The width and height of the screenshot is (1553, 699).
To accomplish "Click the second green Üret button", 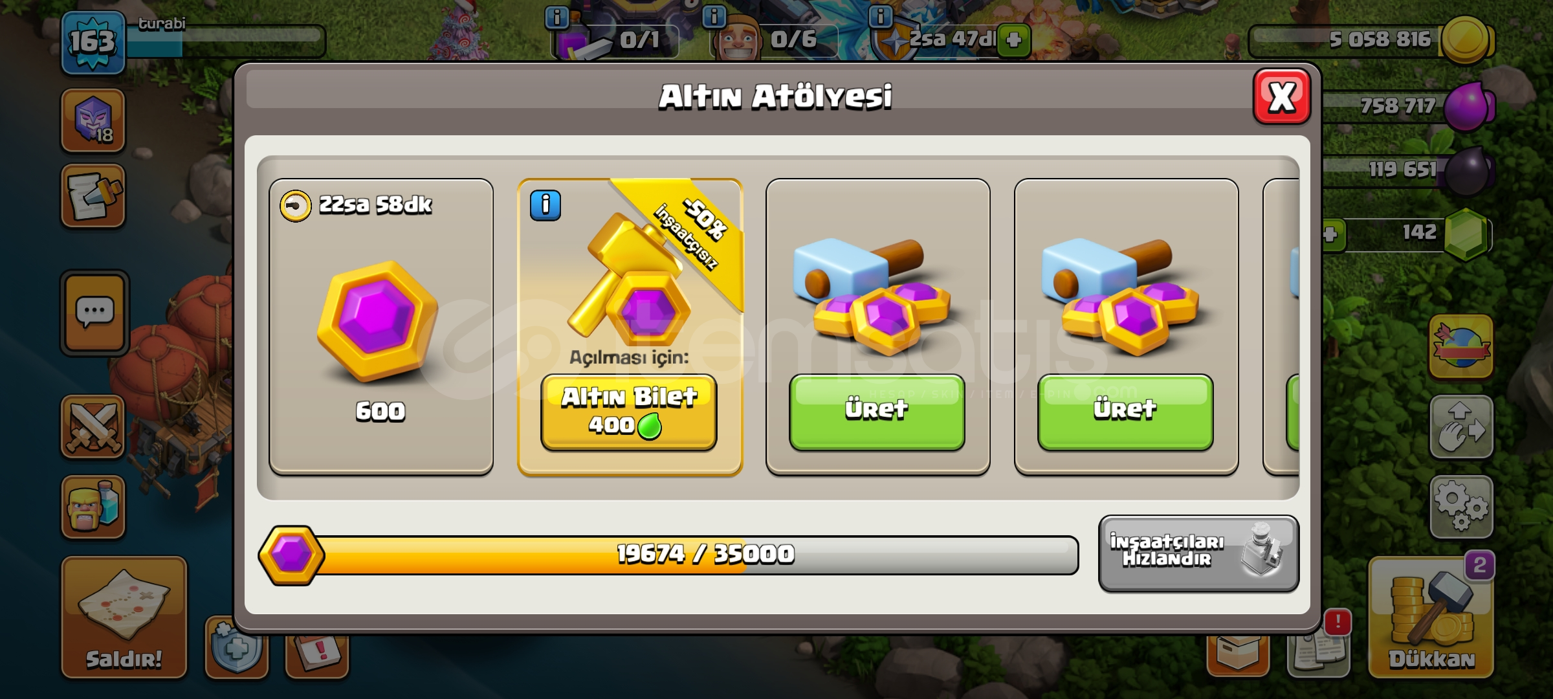I will tap(1125, 412).
